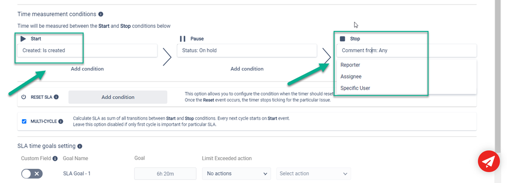Click info icon next to RESET SLA

(x=56, y=97)
